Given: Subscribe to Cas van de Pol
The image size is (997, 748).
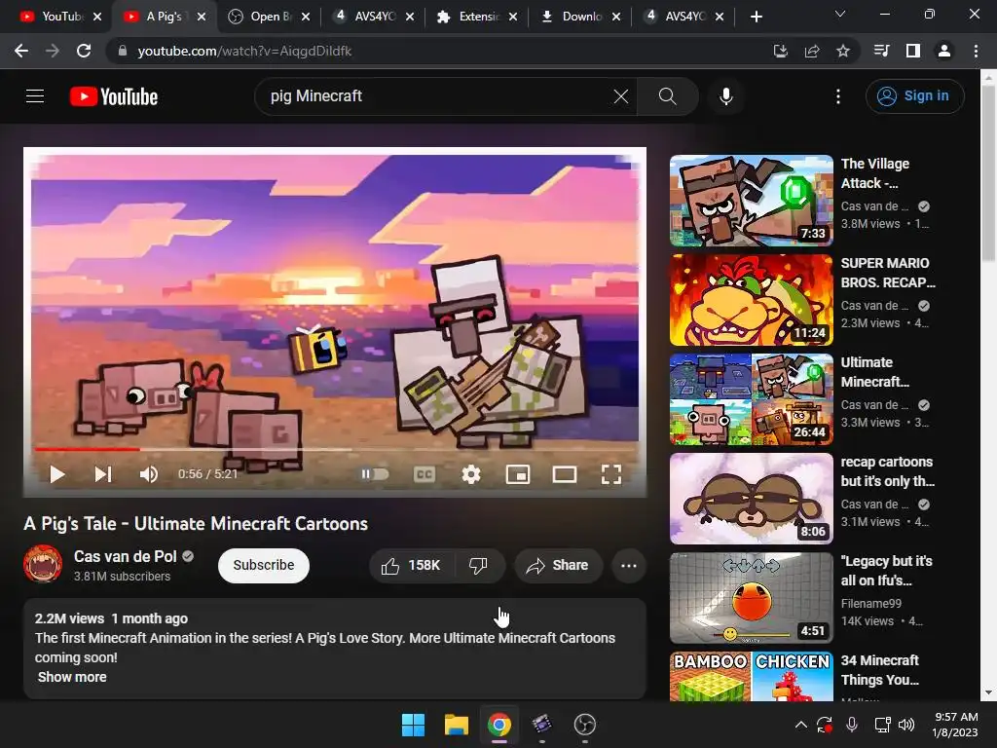Looking at the screenshot, I should [263, 565].
